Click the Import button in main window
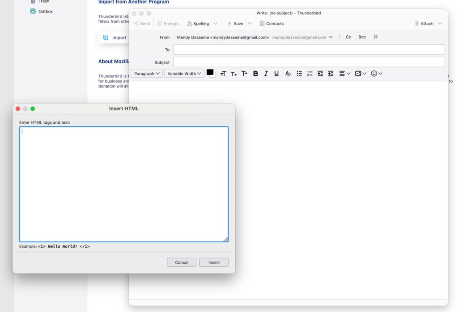The image size is (458, 312). click(x=114, y=38)
